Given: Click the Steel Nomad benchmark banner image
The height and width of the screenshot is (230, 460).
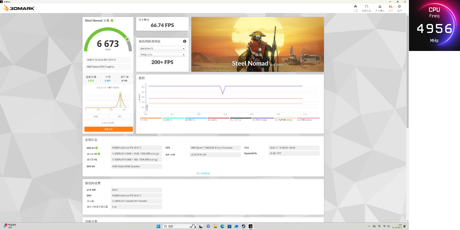Looking at the screenshot, I should [x=257, y=44].
